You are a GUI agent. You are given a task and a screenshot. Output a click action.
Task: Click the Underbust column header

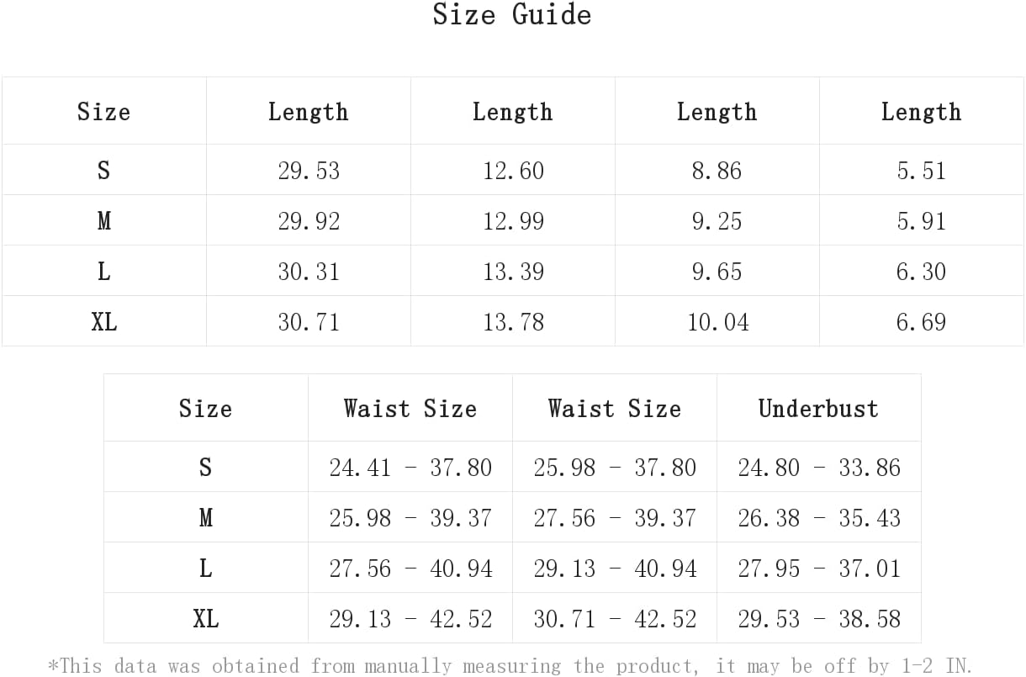pyautogui.click(x=818, y=408)
